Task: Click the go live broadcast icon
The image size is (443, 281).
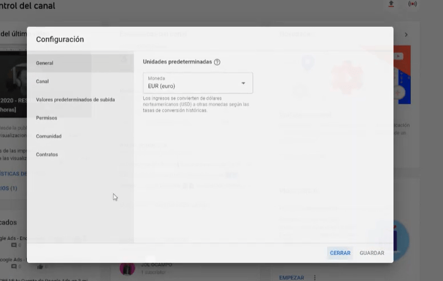Action: [x=412, y=4]
